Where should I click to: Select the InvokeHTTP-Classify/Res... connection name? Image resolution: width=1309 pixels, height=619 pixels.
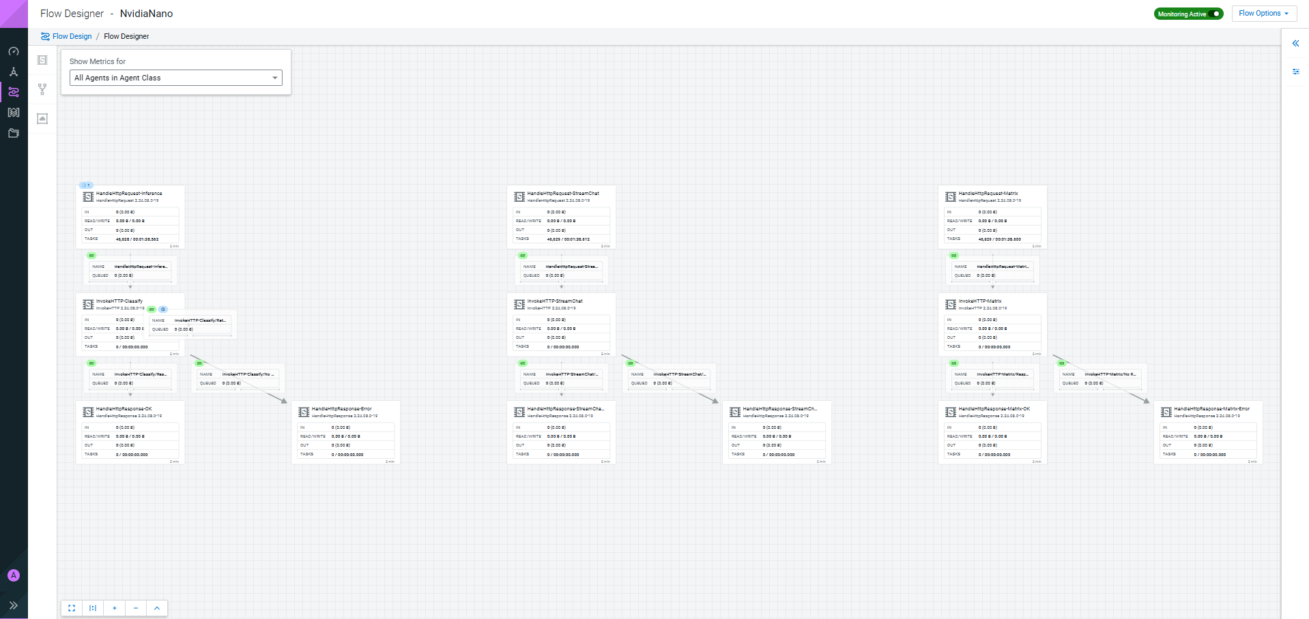[141, 374]
